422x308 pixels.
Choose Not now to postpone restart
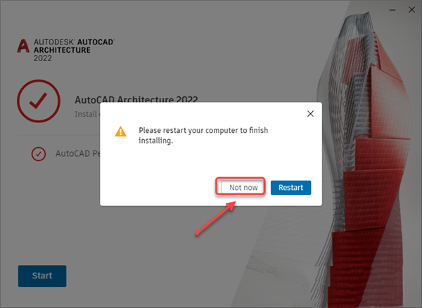pos(243,187)
